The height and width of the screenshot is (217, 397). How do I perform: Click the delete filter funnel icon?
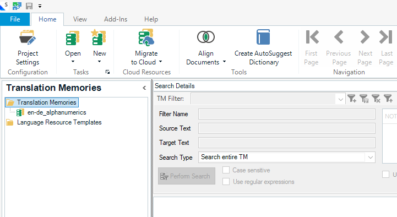coord(376,98)
